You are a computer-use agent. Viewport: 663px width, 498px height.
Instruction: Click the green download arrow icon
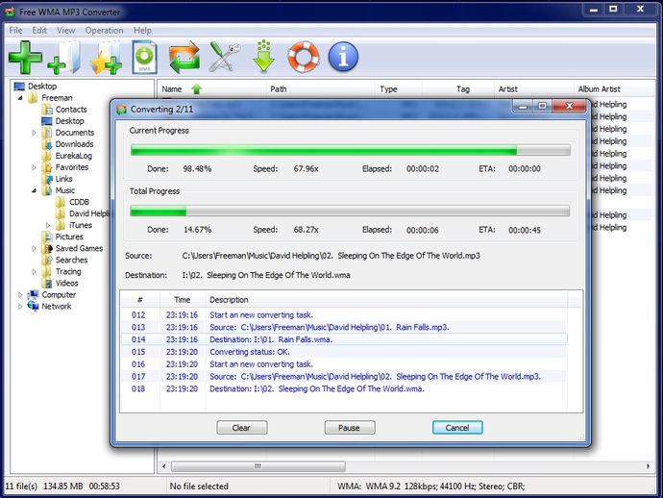(x=264, y=57)
